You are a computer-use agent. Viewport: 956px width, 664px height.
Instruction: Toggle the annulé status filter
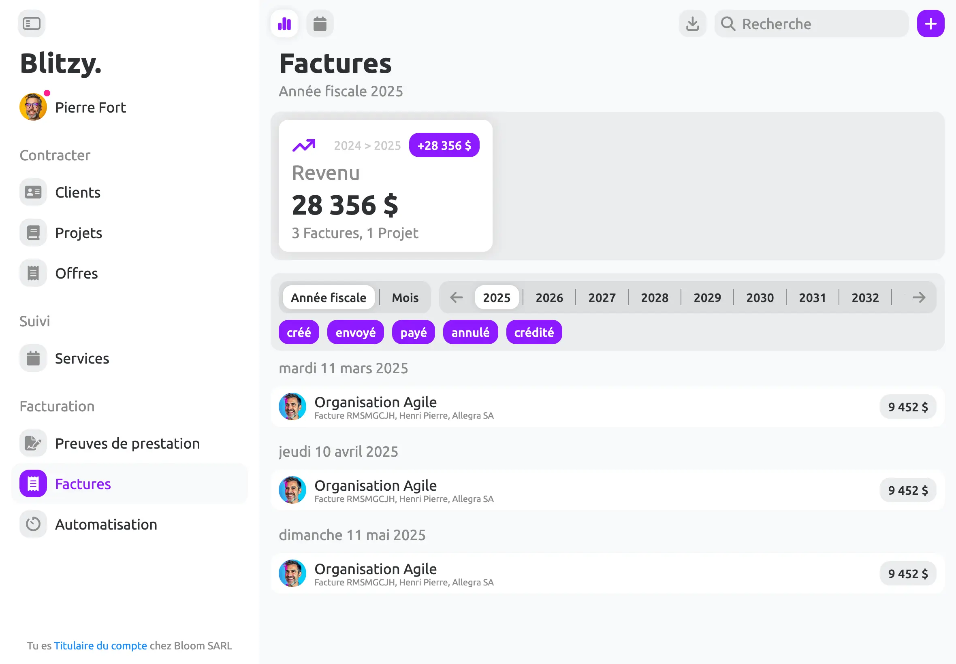470,332
